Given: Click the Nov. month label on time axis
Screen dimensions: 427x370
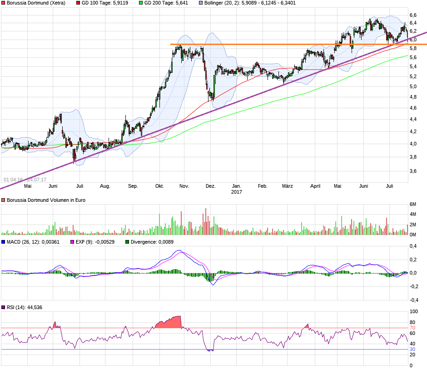Looking at the screenshot, I should click(x=184, y=186).
